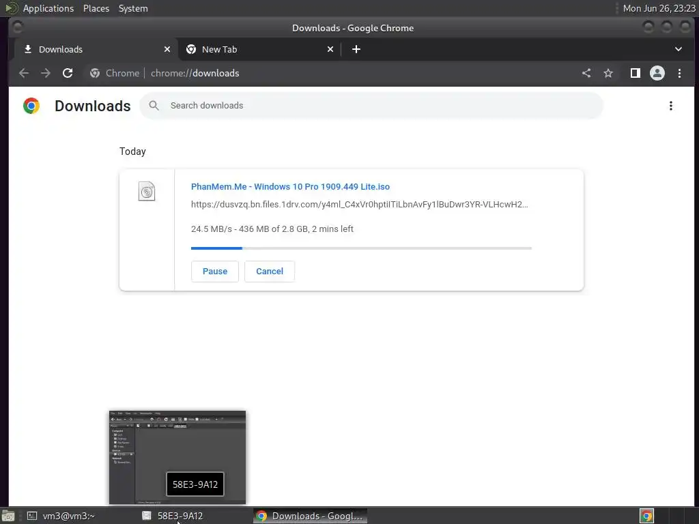Click the site info Chrome chip in address bar
This screenshot has width=699, height=524.
click(115, 73)
